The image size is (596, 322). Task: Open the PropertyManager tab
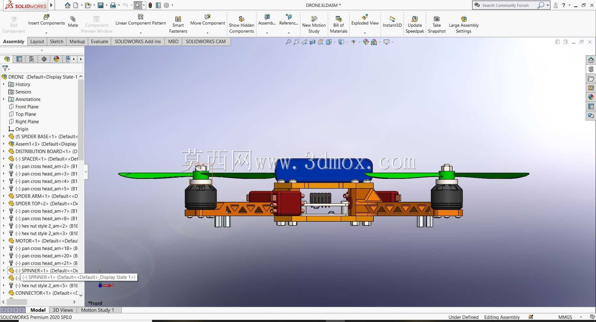tap(19, 59)
